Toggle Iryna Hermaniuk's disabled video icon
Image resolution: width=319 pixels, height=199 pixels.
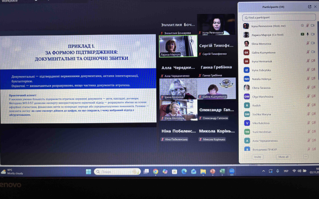tap(313, 61)
